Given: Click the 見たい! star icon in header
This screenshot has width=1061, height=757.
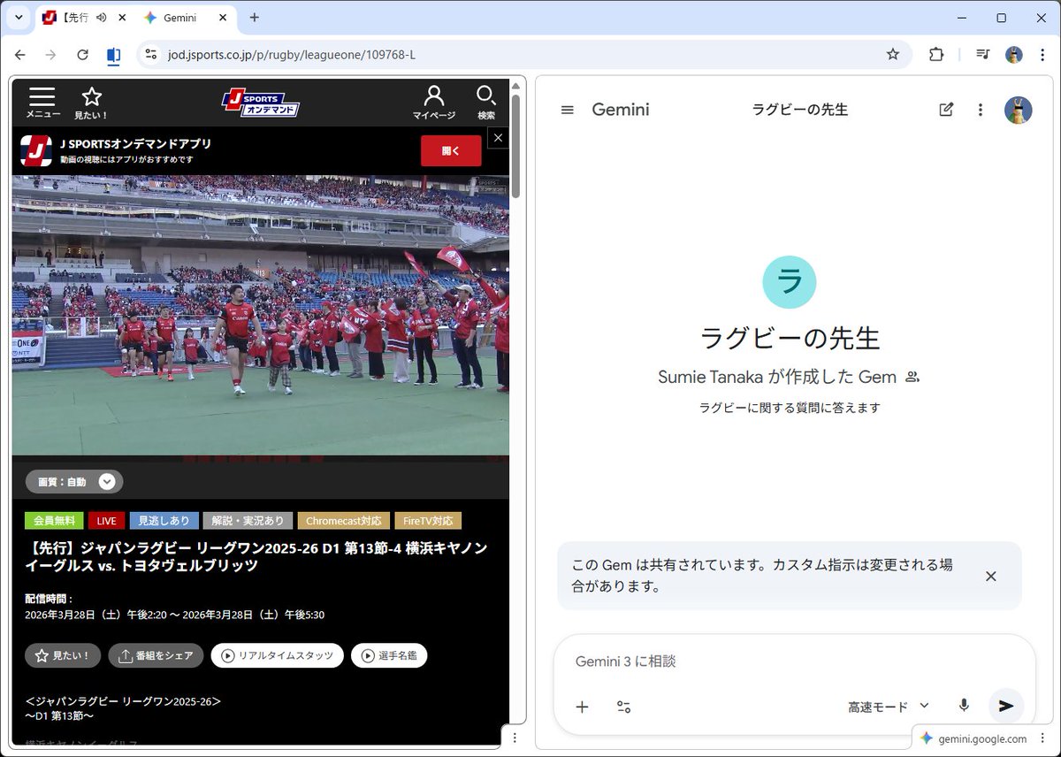Looking at the screenshot, I should (91, 102).
